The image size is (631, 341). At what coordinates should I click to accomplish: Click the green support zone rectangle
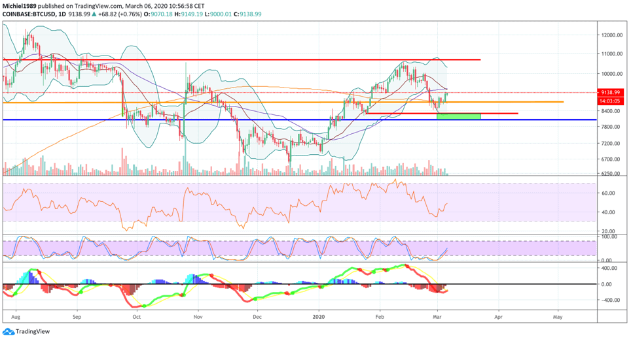[x=459, y=116]
